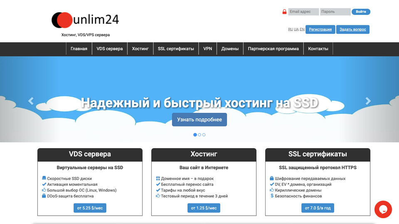The image size is (399, 224).
Task: Click checkmark icon beside DV, EV домена
Action: click(272, 184)
